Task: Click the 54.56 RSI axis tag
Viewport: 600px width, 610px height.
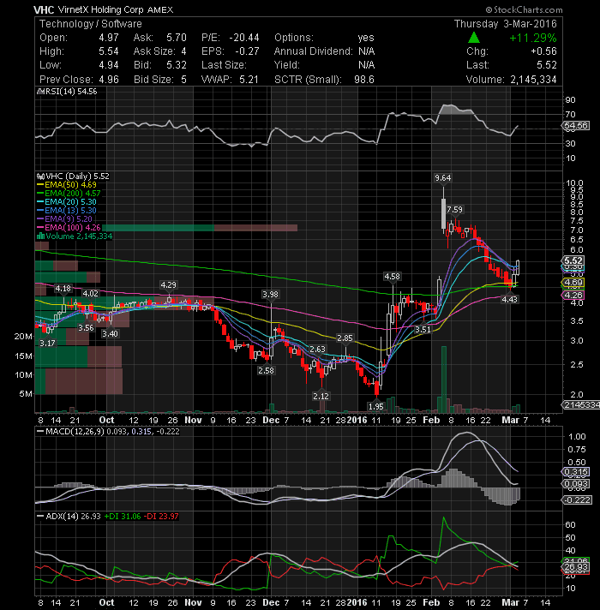Action: click(x=575, y=126)
